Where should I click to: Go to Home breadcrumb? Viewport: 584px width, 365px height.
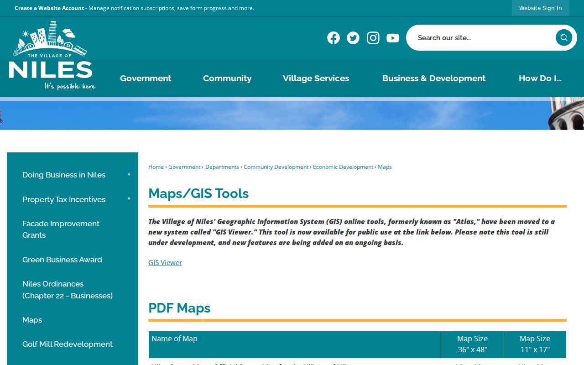pyautogui.click(x=156, y=167)
